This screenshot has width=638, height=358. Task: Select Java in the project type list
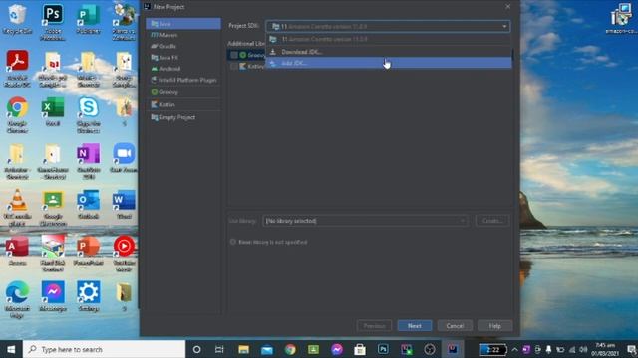[x=183, y=24]
